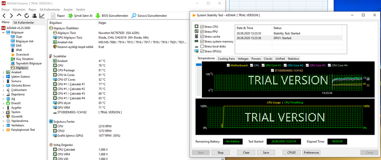The width and height of the screenshot is (381, 160).
Task: Enable Stress local disks checkbox
Action: (202, 47)
